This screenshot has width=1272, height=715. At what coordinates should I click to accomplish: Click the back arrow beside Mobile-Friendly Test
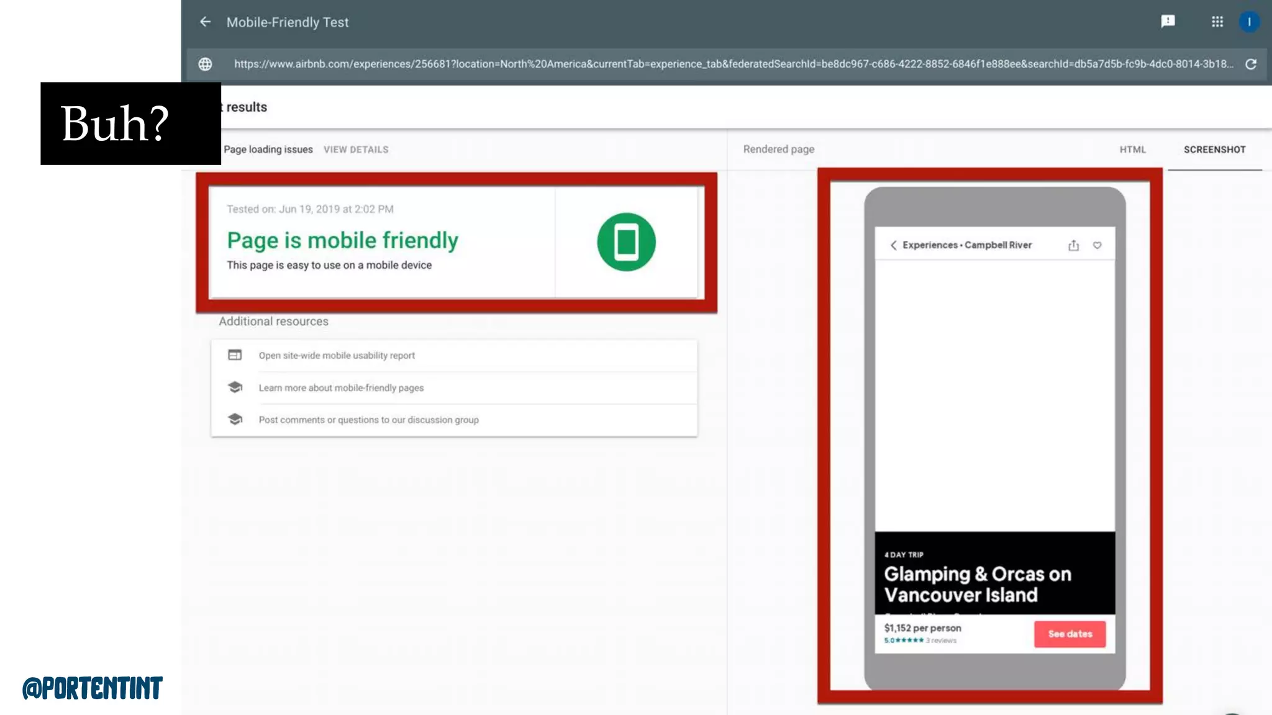click(205, 22)
